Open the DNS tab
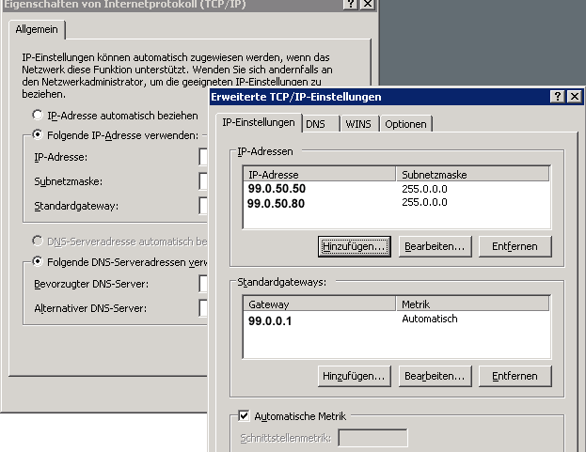This screenshot has height=452, width=586. coord(321,124)
